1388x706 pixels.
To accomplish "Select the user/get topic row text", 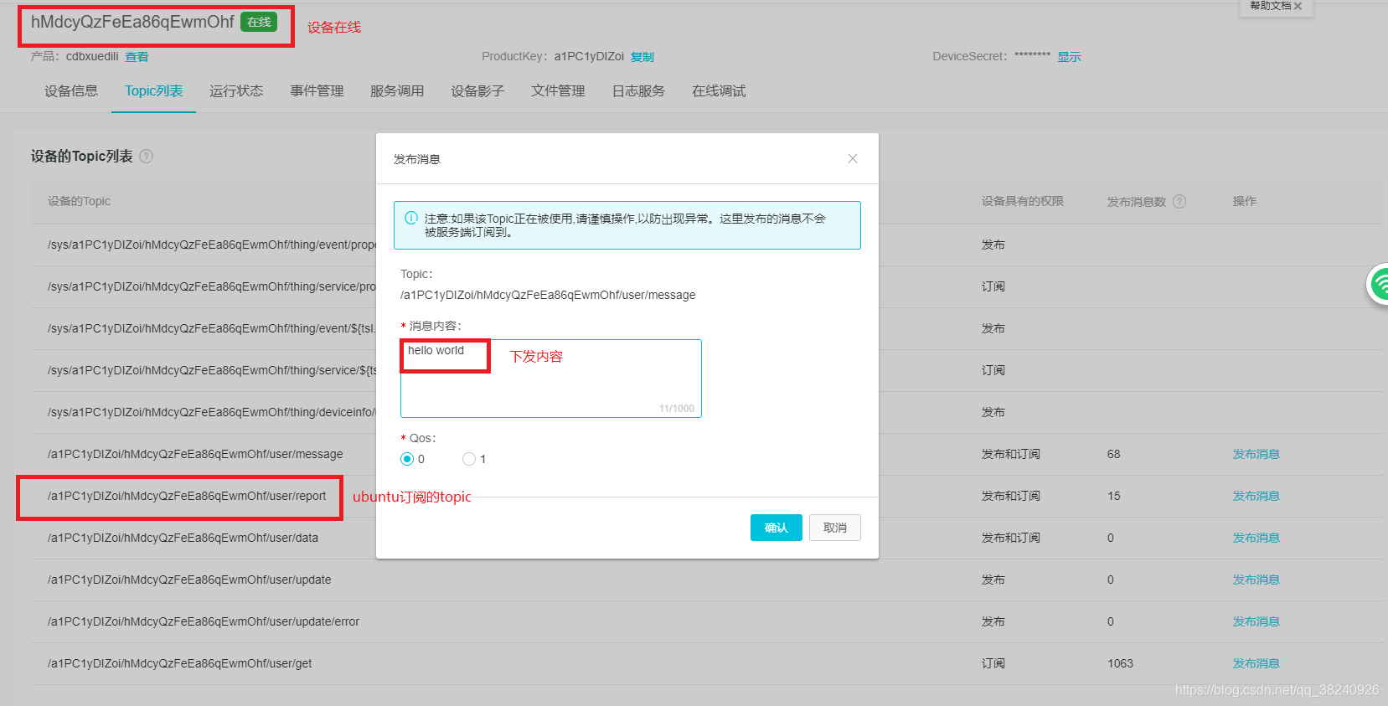I will (179, 663).
